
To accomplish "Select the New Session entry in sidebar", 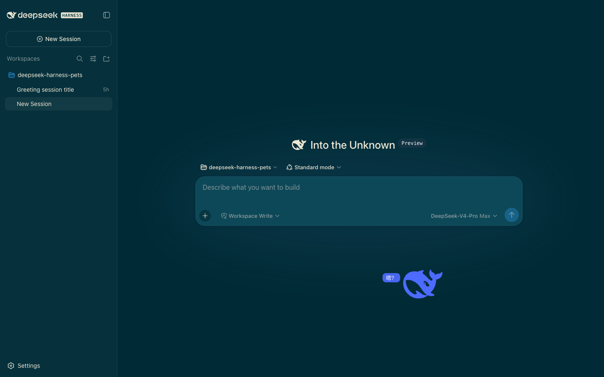I will click(x=59, y=104).
